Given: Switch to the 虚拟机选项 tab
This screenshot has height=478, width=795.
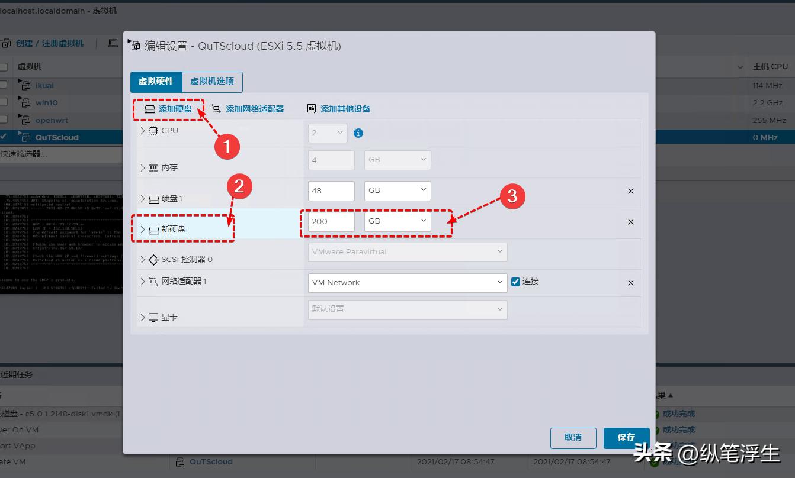Looking at the screenshot, I should [212, 82].
